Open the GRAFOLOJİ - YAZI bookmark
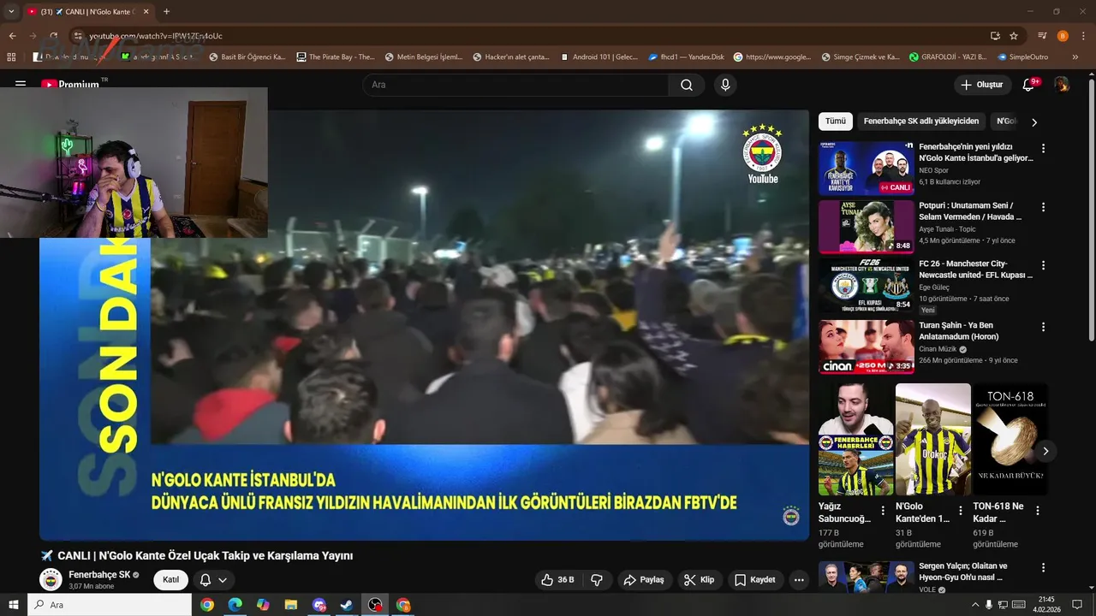The height and width of the screenshot is (616, 1096). coord(949,57)
